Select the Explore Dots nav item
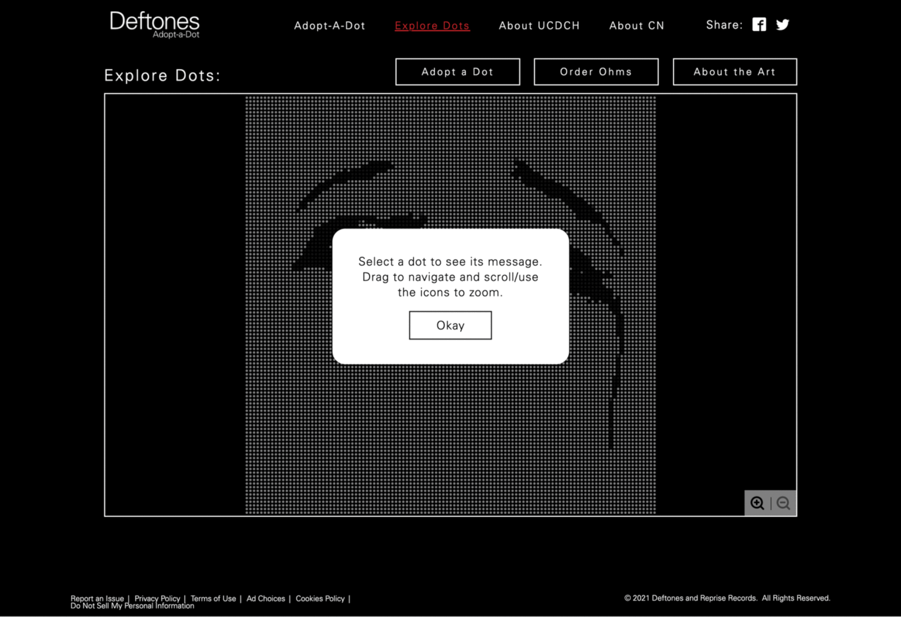This screenshot has height=617, width=901. tap(432, 26)
